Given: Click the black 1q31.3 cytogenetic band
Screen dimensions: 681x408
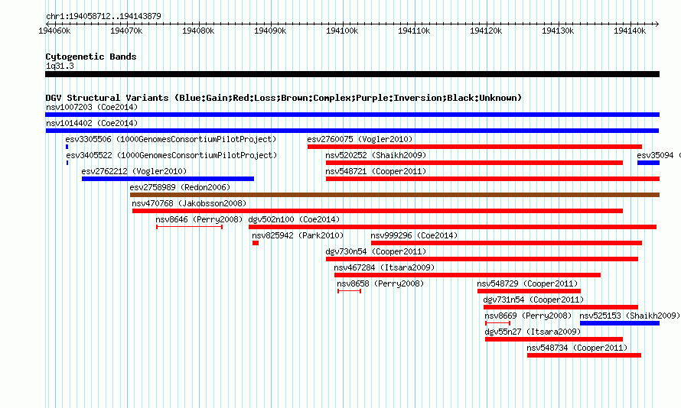Looking at the screenshot, I should [x=352, y=74].
